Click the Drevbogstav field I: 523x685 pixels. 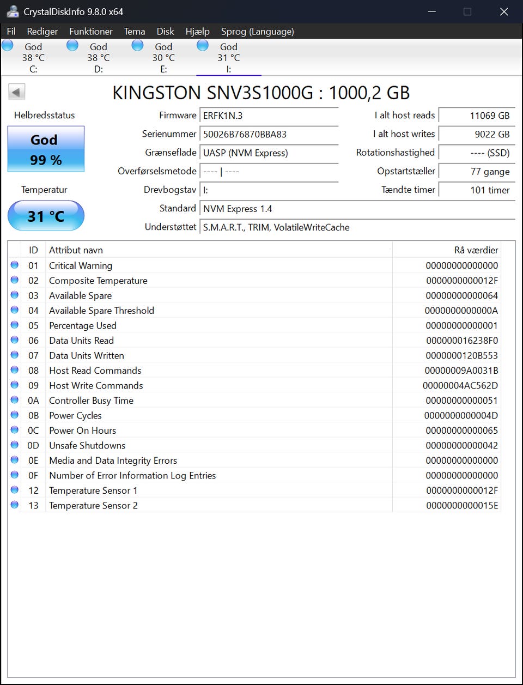coord(269,190)
